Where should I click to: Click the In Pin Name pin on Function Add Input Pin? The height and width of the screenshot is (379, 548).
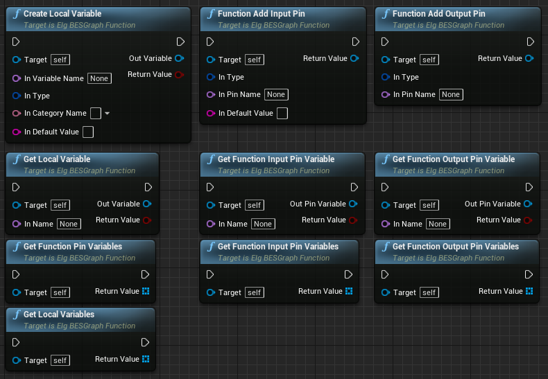[211, 94]
